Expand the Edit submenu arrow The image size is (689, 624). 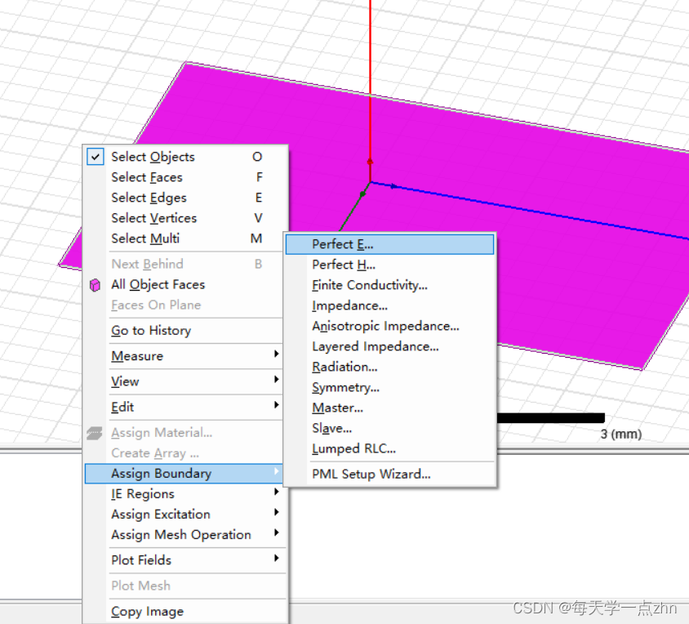pos(277,404)
